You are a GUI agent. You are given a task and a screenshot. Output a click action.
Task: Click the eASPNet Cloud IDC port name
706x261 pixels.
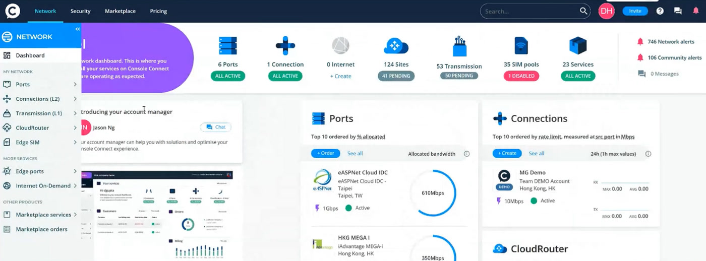363,173
